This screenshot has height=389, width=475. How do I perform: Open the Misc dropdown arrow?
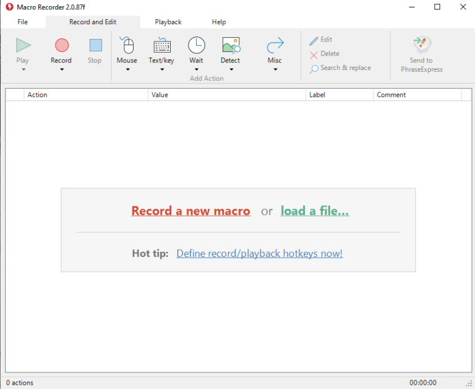[x=275, y=69]
